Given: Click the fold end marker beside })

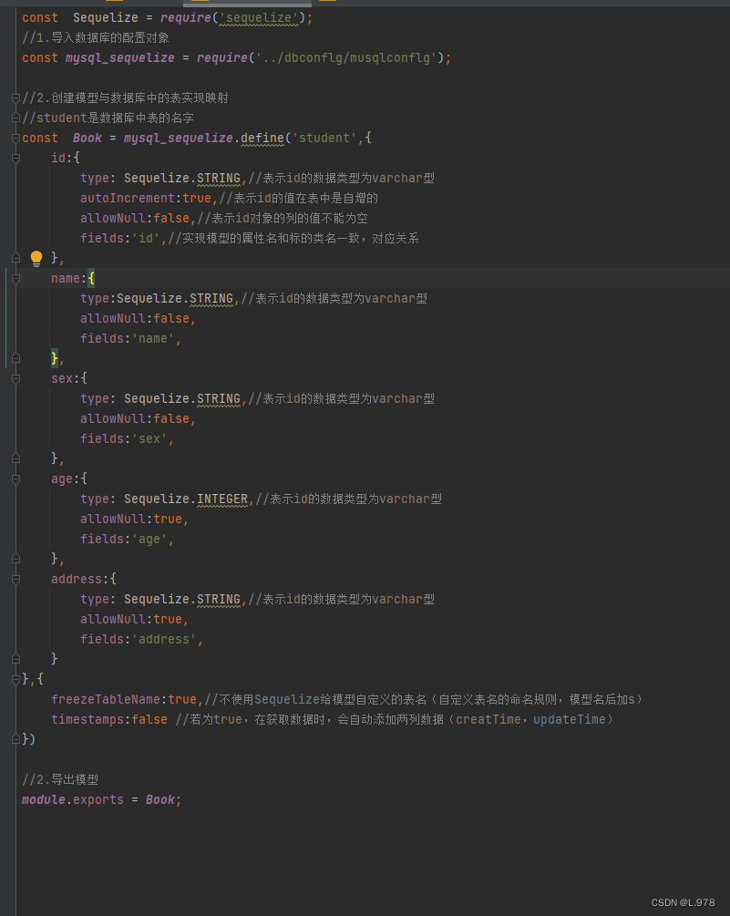Looking at the screenshot, I should click(x=15, y=739).
